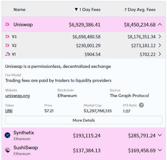Screen dimensions: 167x160
Task: Click the More Details button
Action: pyautogui.click(x=83, y=120)
